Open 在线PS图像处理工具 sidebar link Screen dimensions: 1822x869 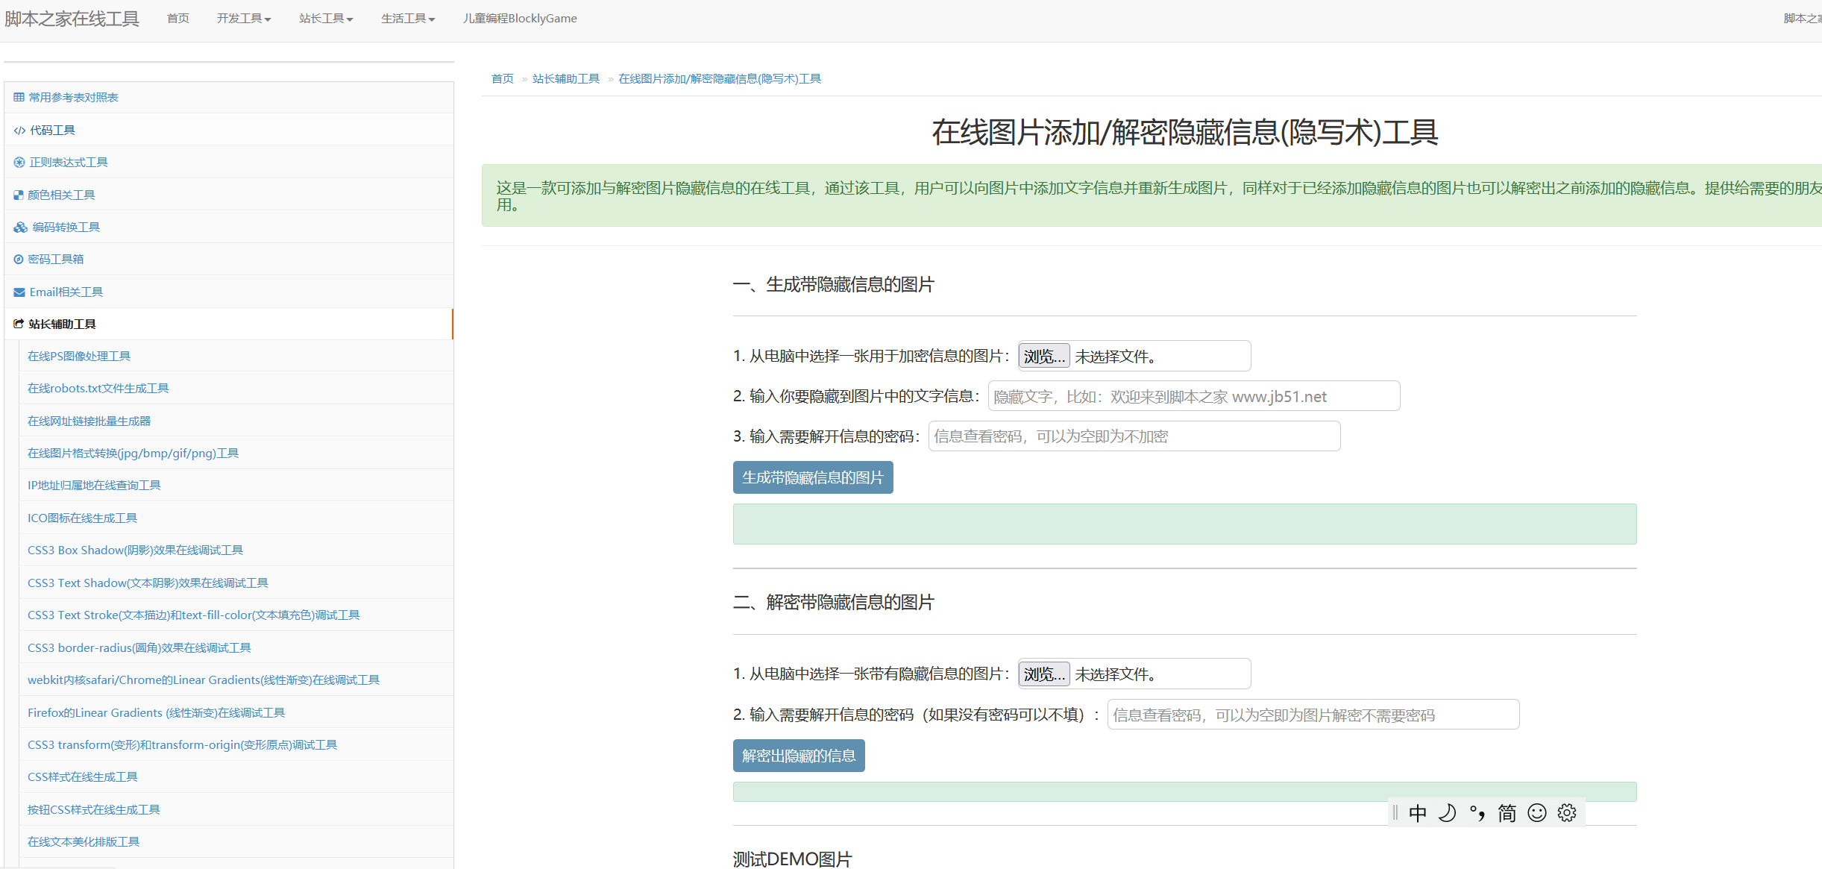tap(79, 357)
